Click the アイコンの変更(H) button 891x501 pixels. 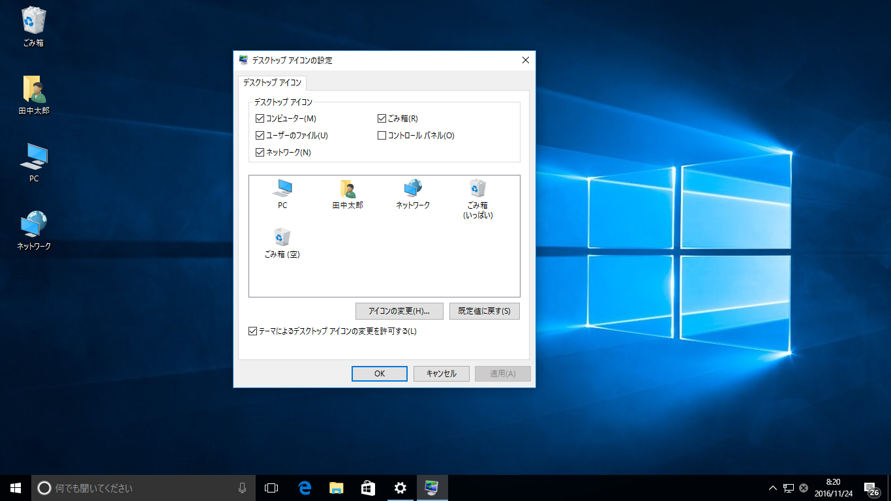[398, 311]
